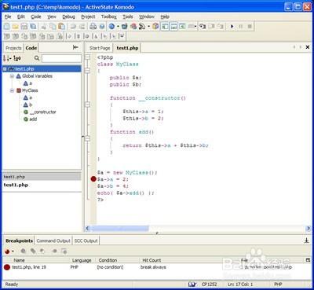
Task: Collapse the Global Variables tree node
Action: coord(12,76)
